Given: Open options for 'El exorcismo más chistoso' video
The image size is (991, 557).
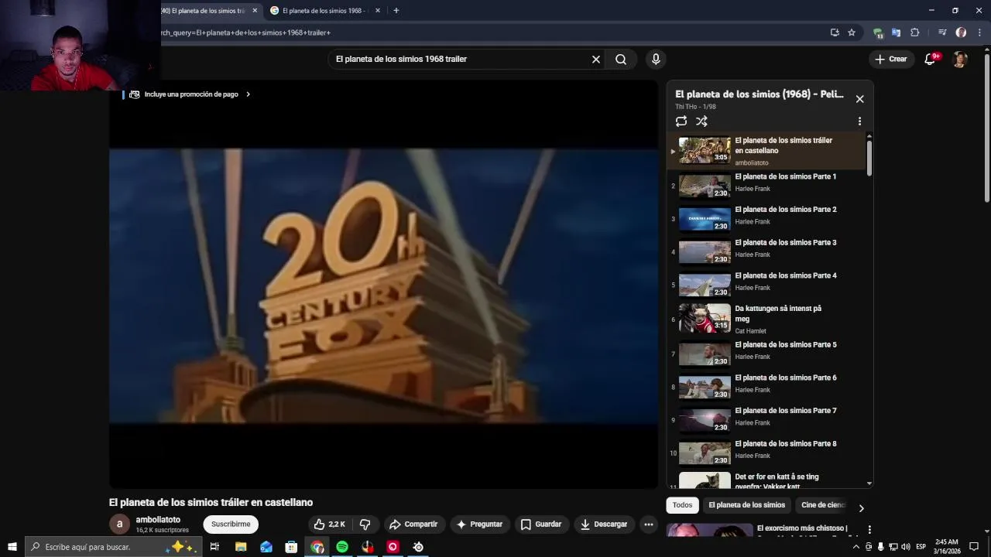Looking at the screenshot, I should point(869,530).
